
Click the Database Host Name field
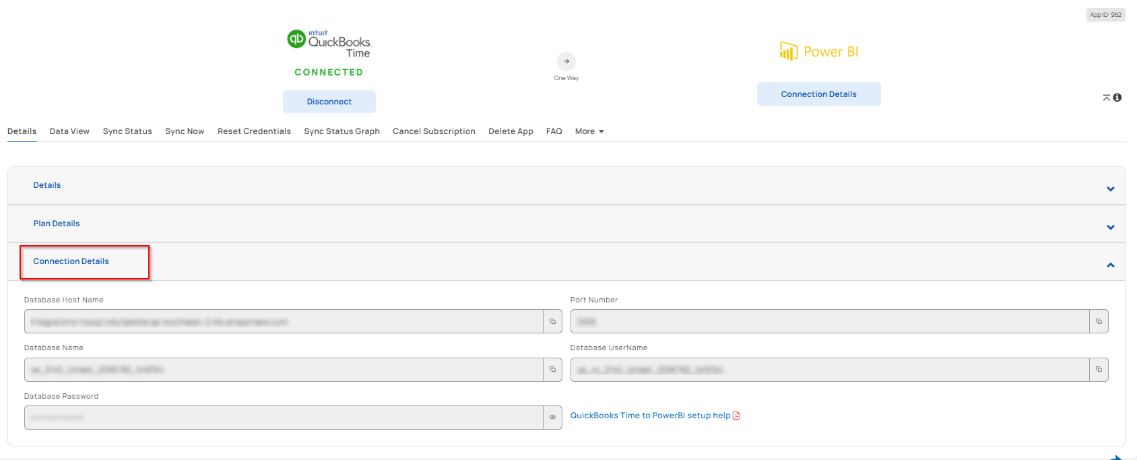(284, 322)
